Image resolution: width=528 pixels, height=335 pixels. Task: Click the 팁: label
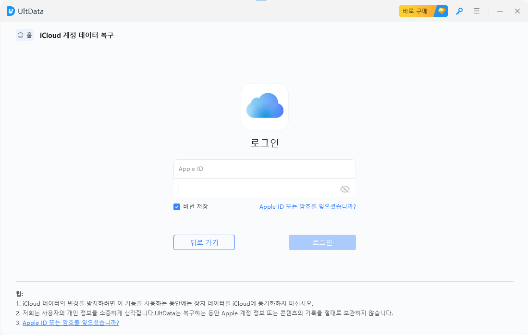click(20, 294)
